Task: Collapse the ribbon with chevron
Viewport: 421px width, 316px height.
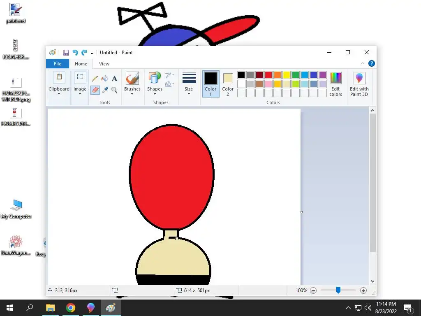Action: (363, 63)
